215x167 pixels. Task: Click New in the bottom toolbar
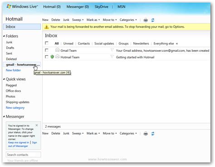45,133
